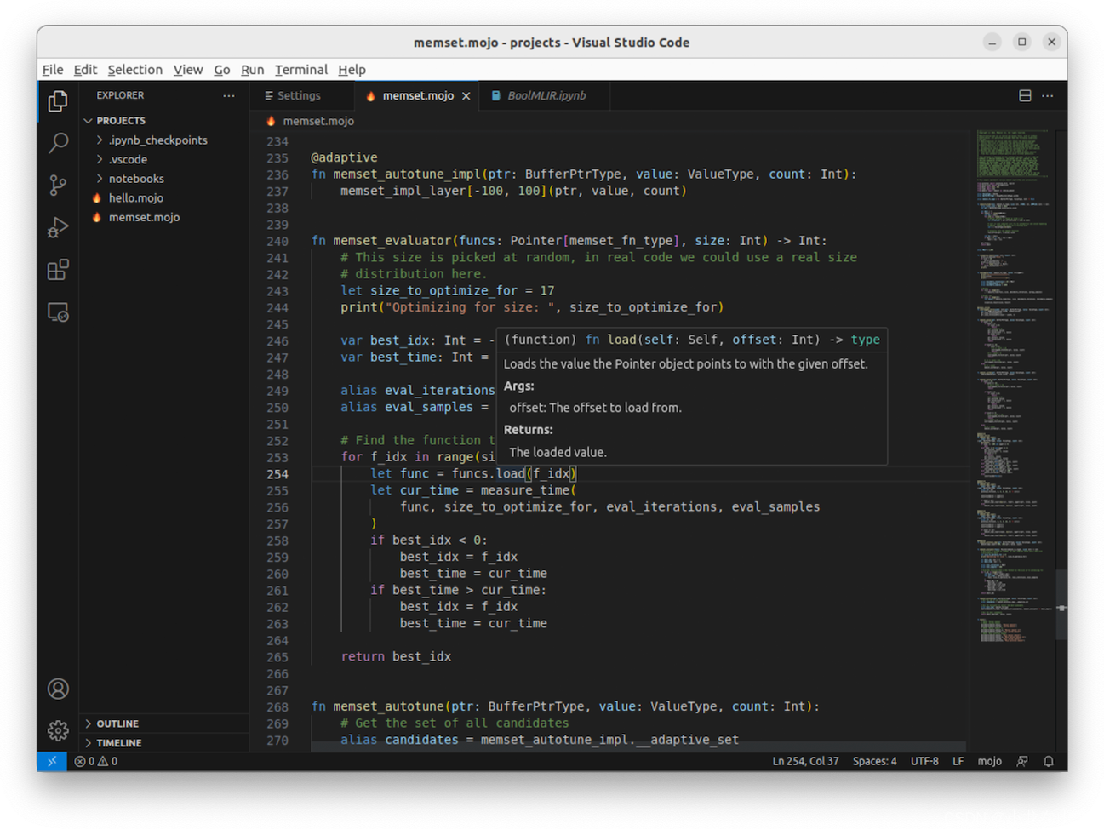Click 'return best_idx' on line 265

[396, 656]
